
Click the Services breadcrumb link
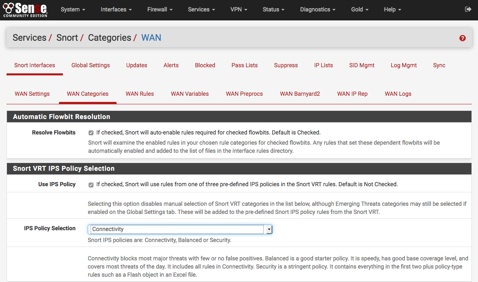click(x=29, y=38)
